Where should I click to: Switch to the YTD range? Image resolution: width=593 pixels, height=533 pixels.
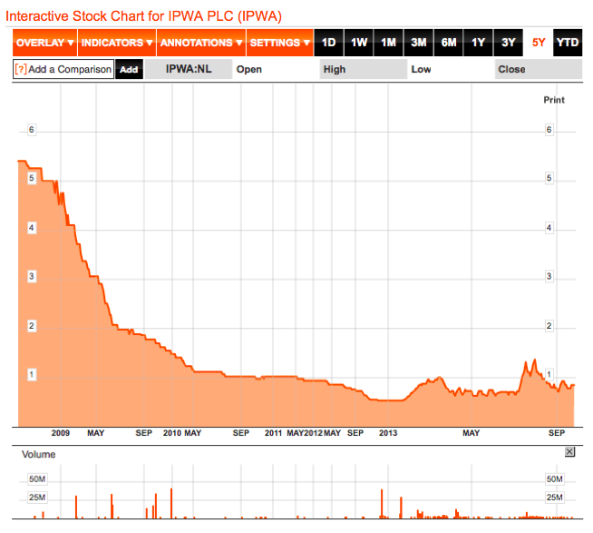[x=568, y=43]
